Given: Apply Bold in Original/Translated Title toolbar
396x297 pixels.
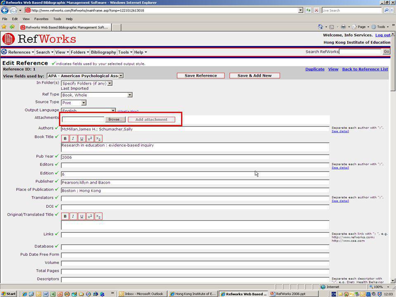Looking at the screenshot, I should point(65,217).
